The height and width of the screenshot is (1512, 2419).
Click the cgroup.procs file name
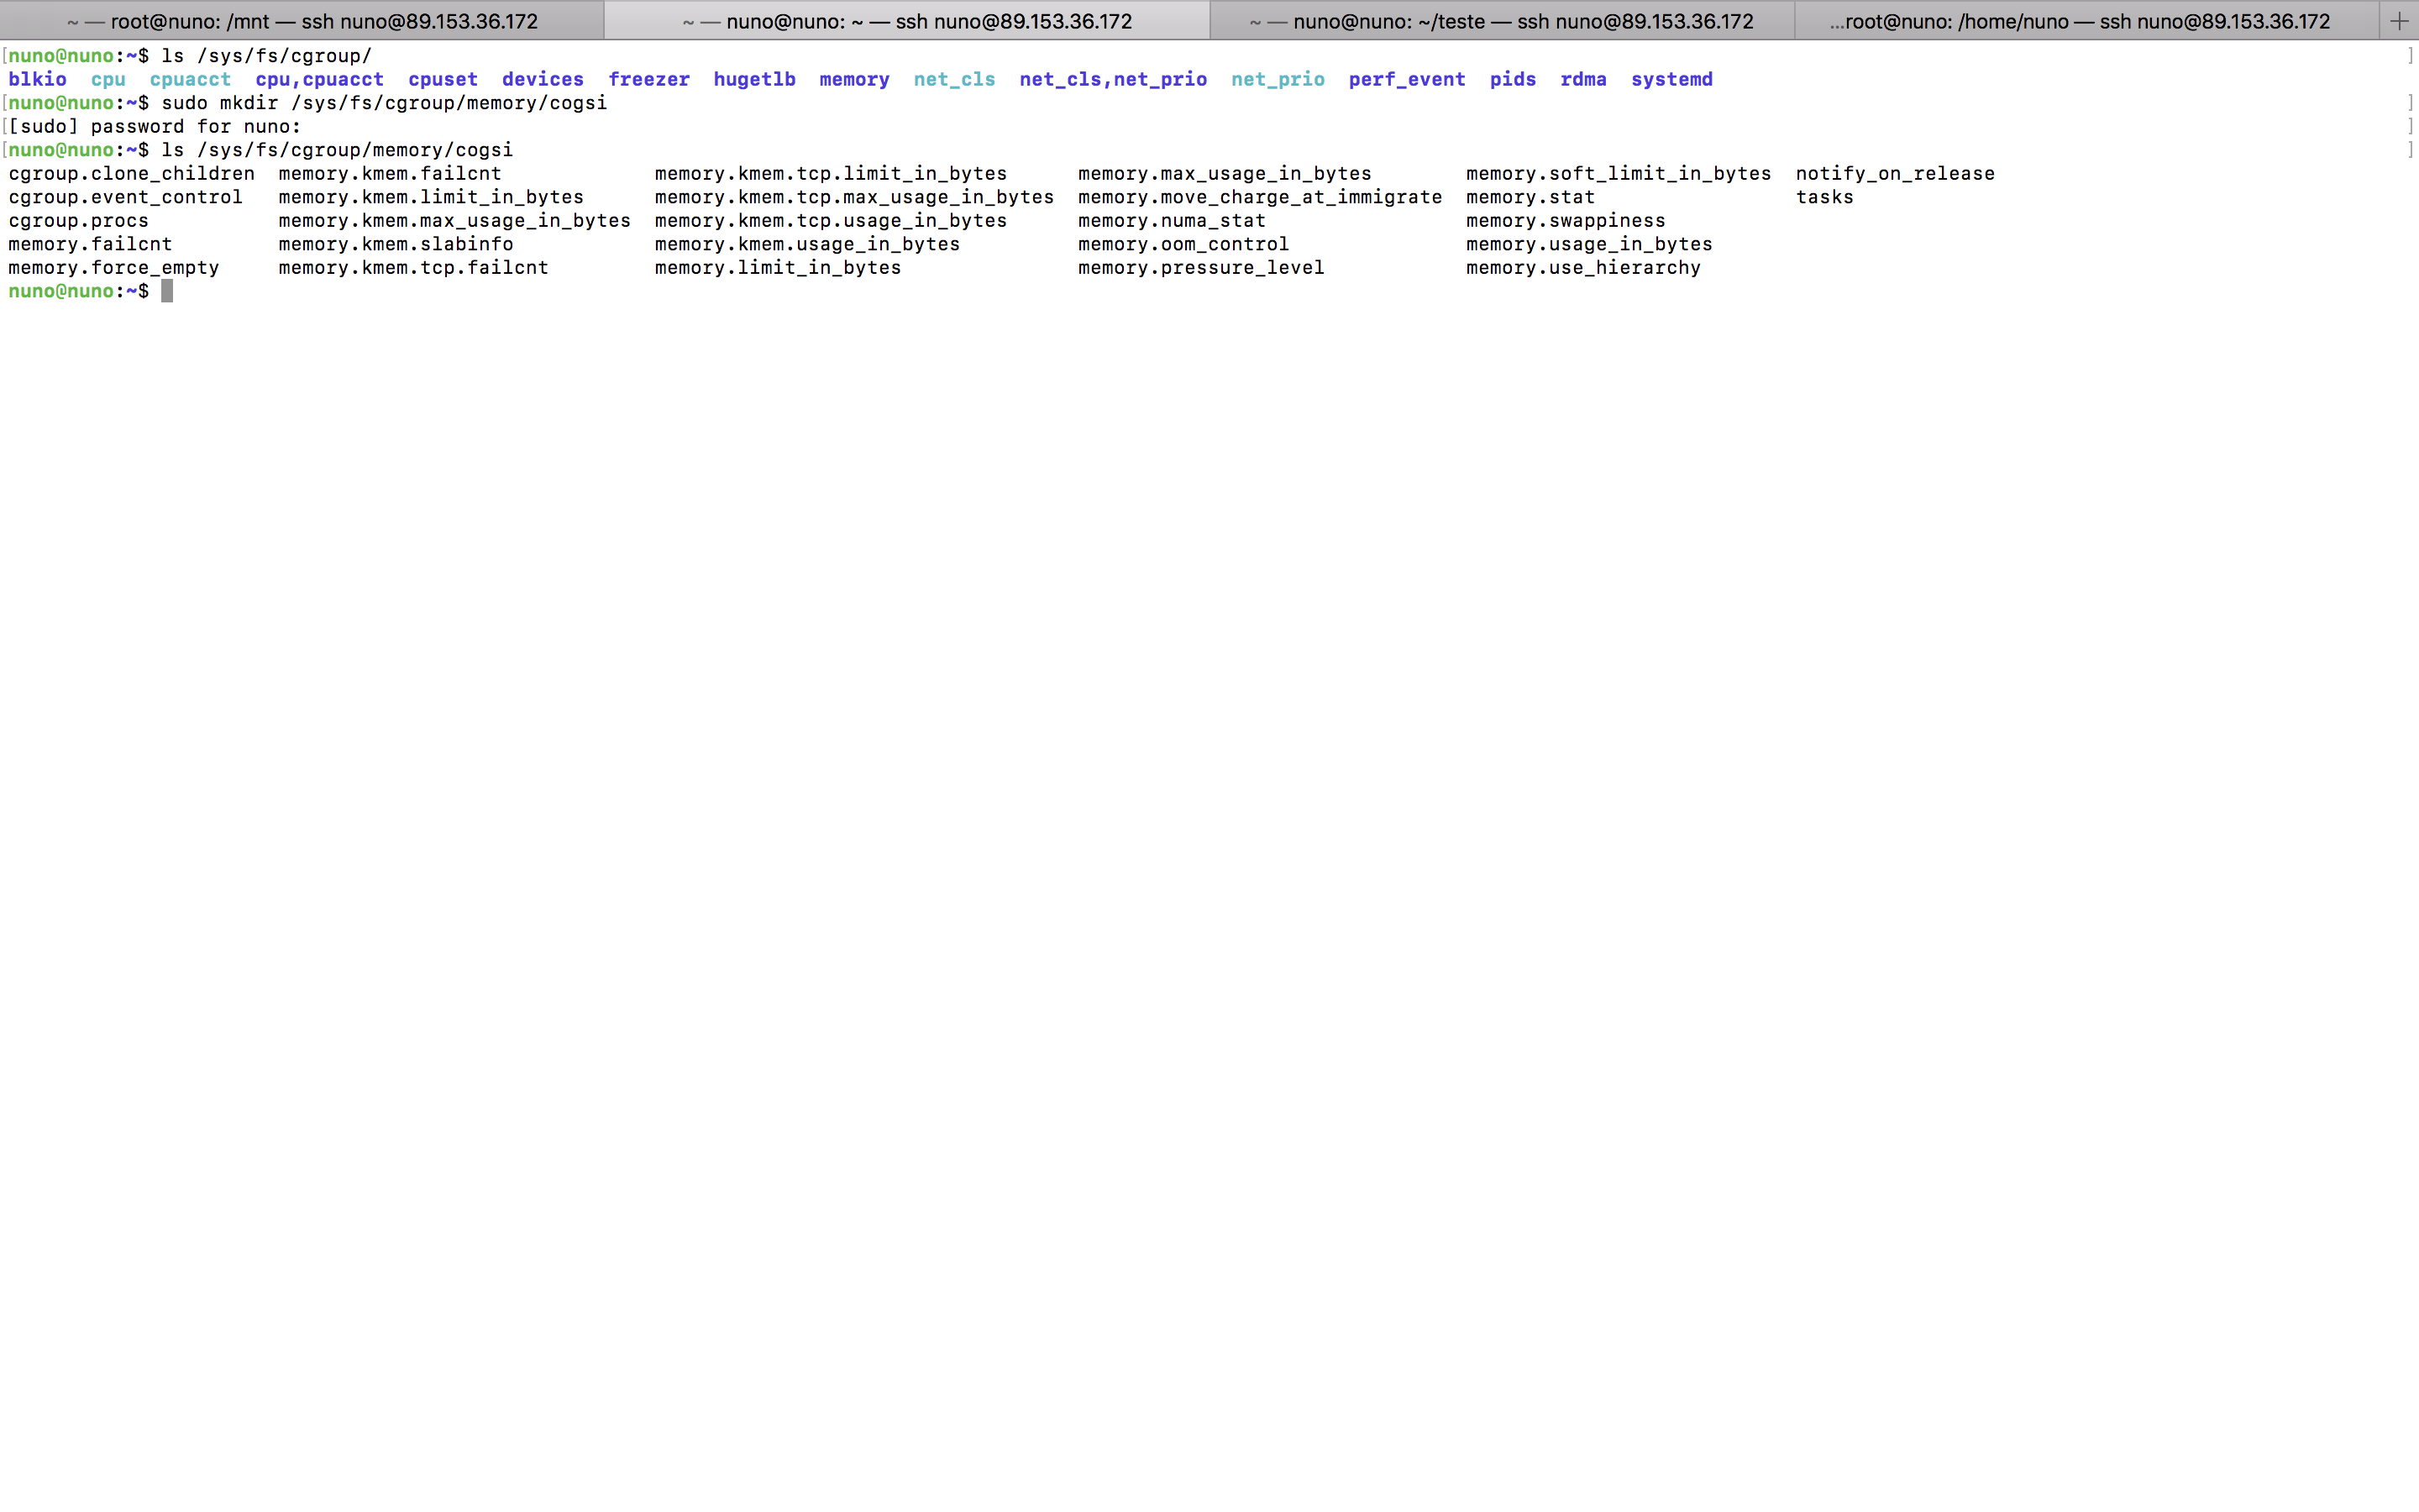pyautogui.click(x=79, y=220)
